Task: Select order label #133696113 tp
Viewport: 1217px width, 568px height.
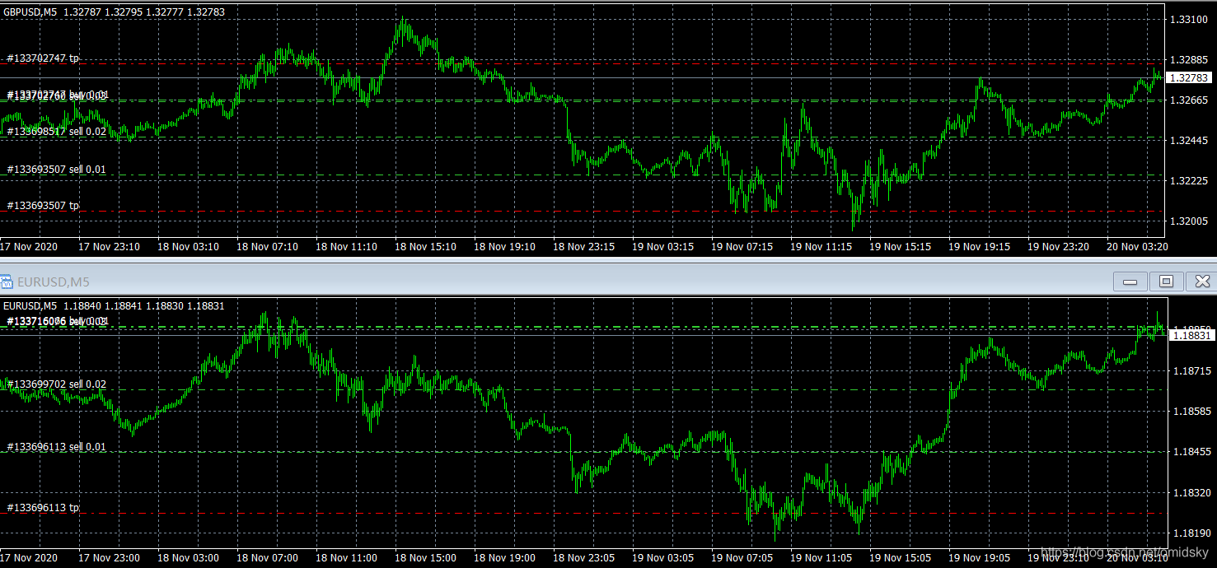Action: pos(43,508)
